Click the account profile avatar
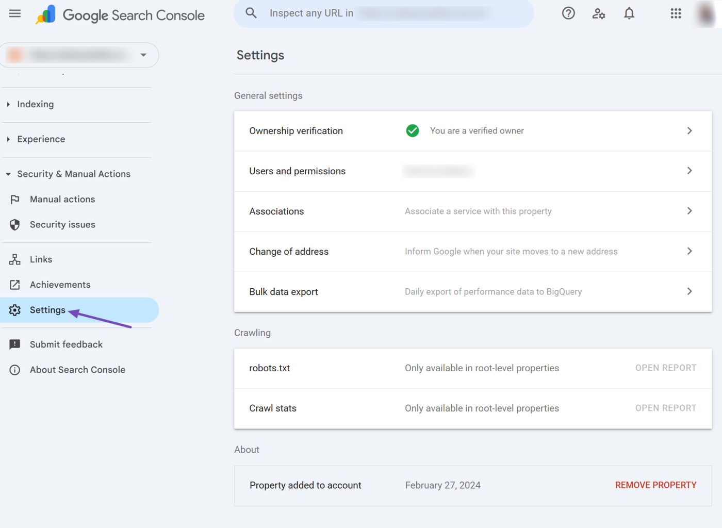The height and width of the screenshot is (528, 722). pyautogui.click(x=705, y=13)
